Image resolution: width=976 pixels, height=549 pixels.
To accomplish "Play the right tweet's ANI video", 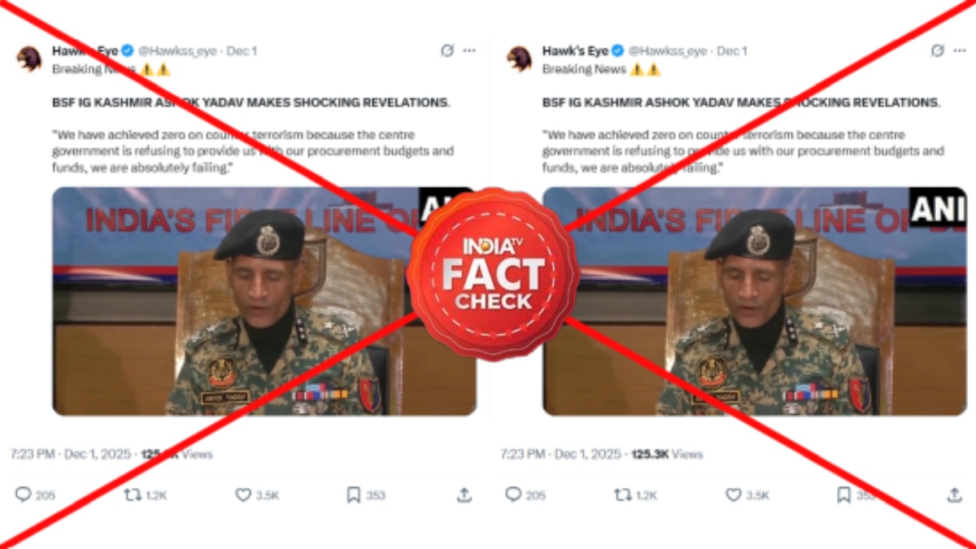I will [755, 301].
